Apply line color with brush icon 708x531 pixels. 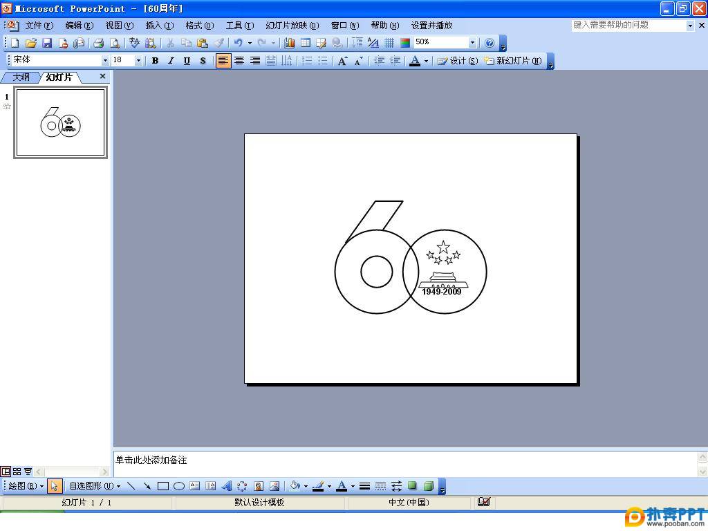tap(318, 486)
